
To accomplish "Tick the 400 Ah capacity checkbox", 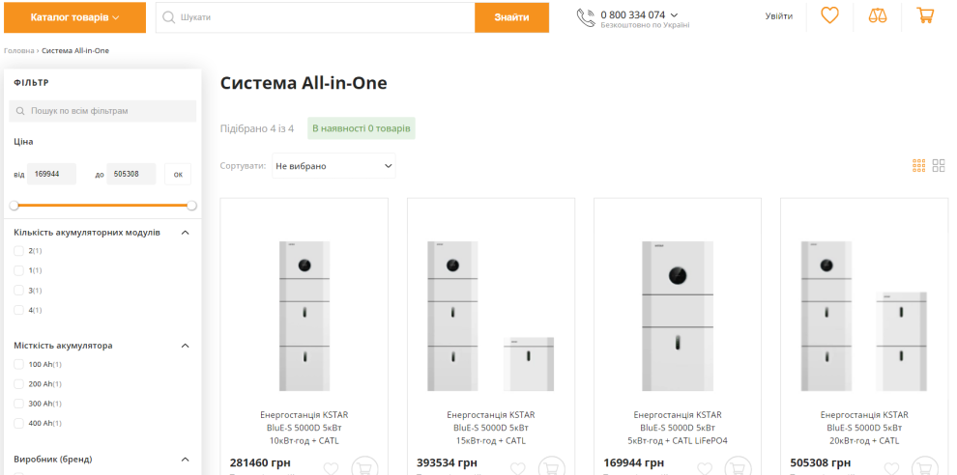I will tap(19, 424).
